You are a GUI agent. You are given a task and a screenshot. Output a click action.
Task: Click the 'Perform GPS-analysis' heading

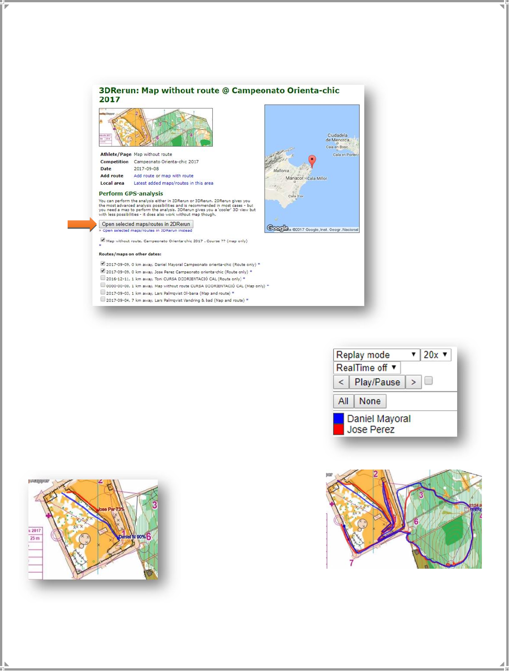(131, 193)
